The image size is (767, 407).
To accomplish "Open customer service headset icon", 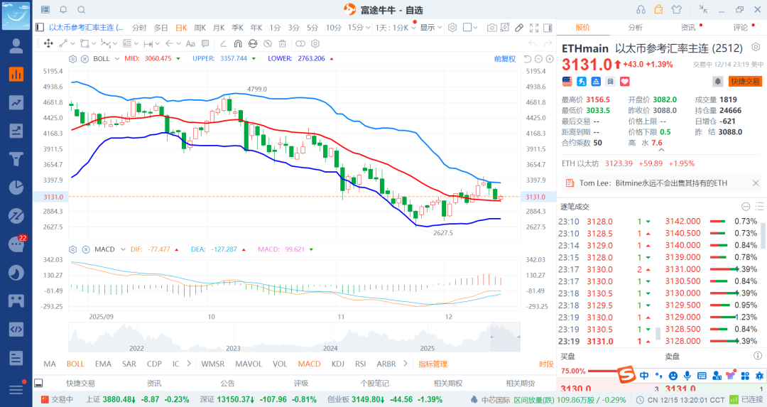I will 641,9.
